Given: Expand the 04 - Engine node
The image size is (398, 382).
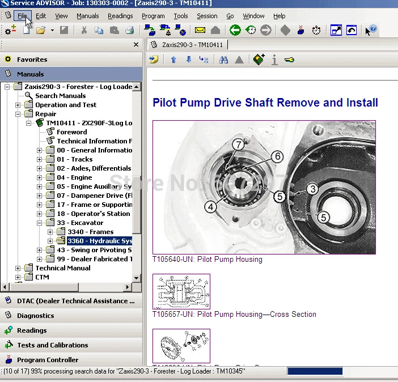Looking at the screenshot, I should (39, 177).
